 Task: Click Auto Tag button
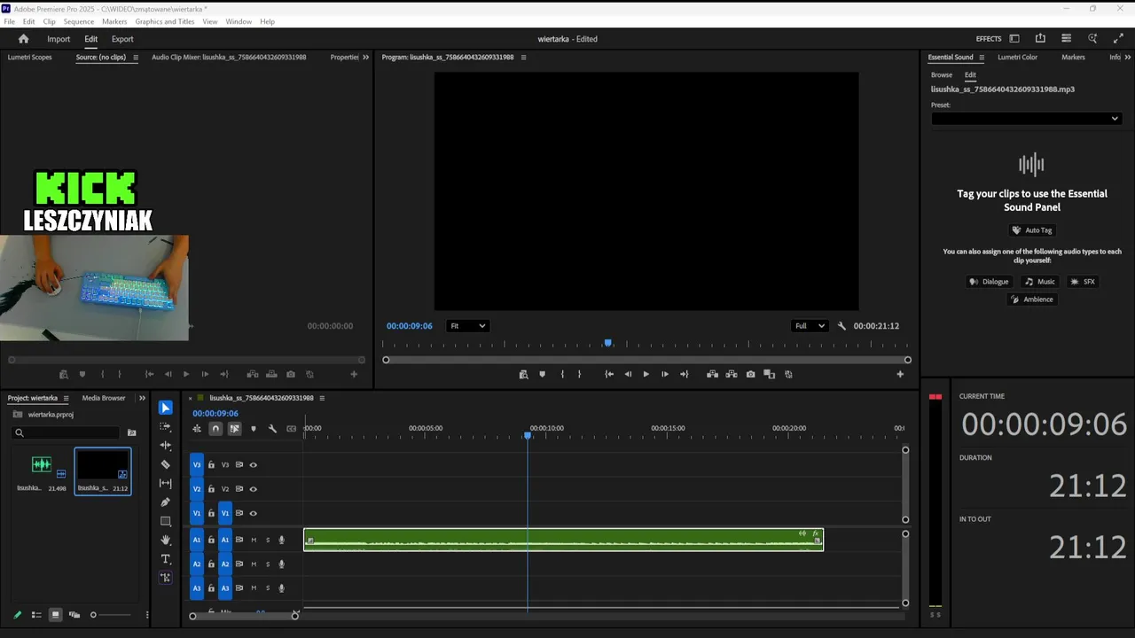[x=1032, y=230]
